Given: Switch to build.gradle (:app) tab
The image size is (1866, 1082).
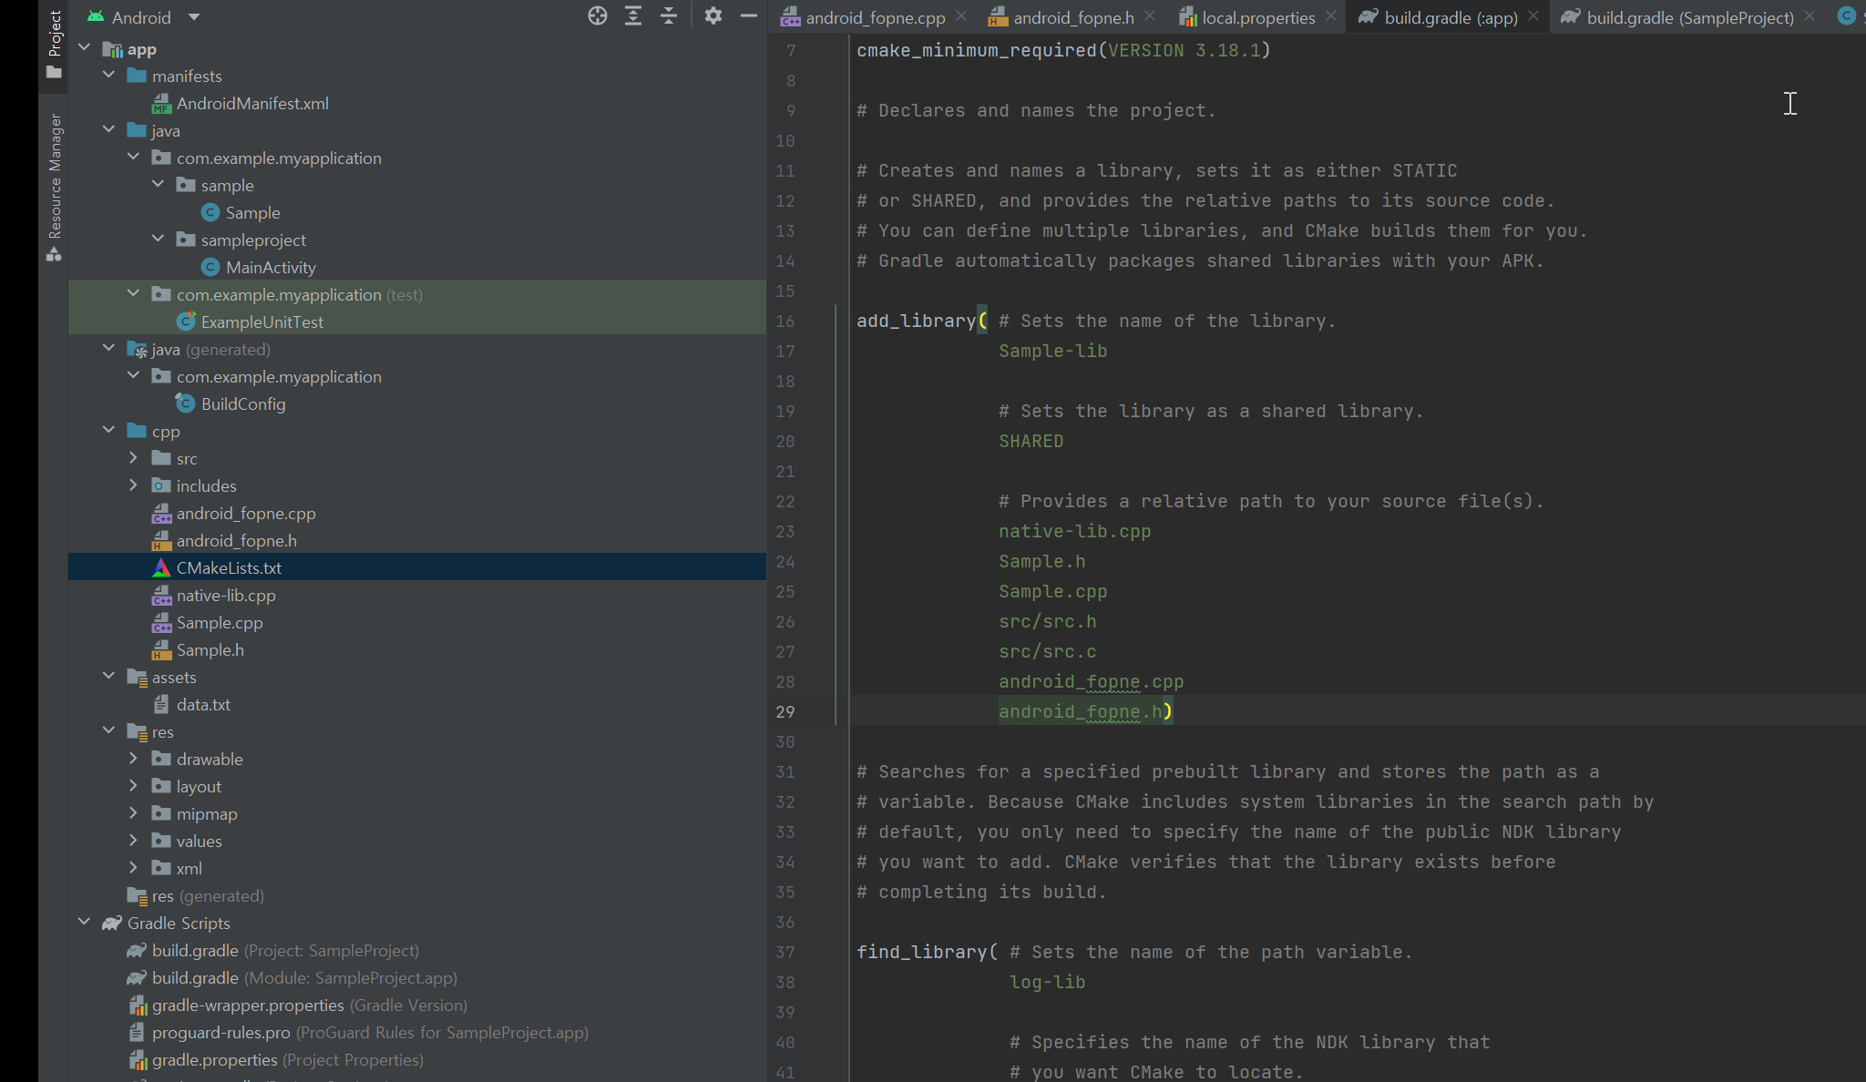Looking at the screenshot, I should 1450,17.
